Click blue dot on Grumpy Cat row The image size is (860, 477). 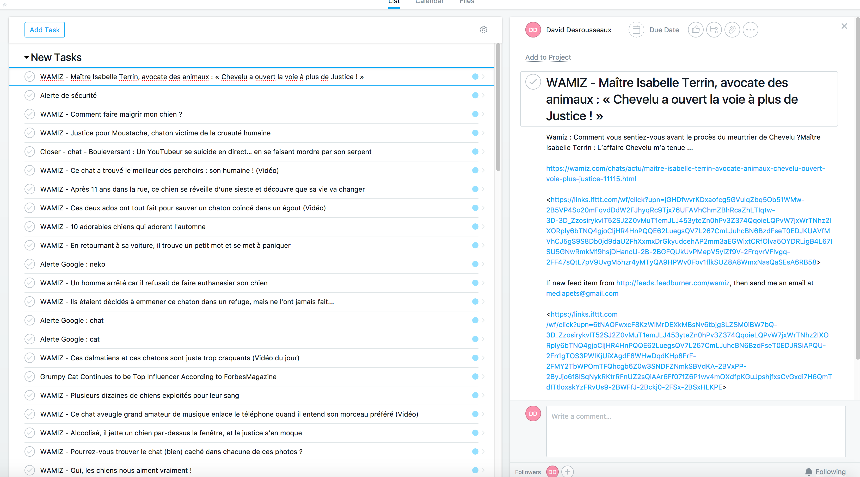pyautogui.click(x=475, y=376)
